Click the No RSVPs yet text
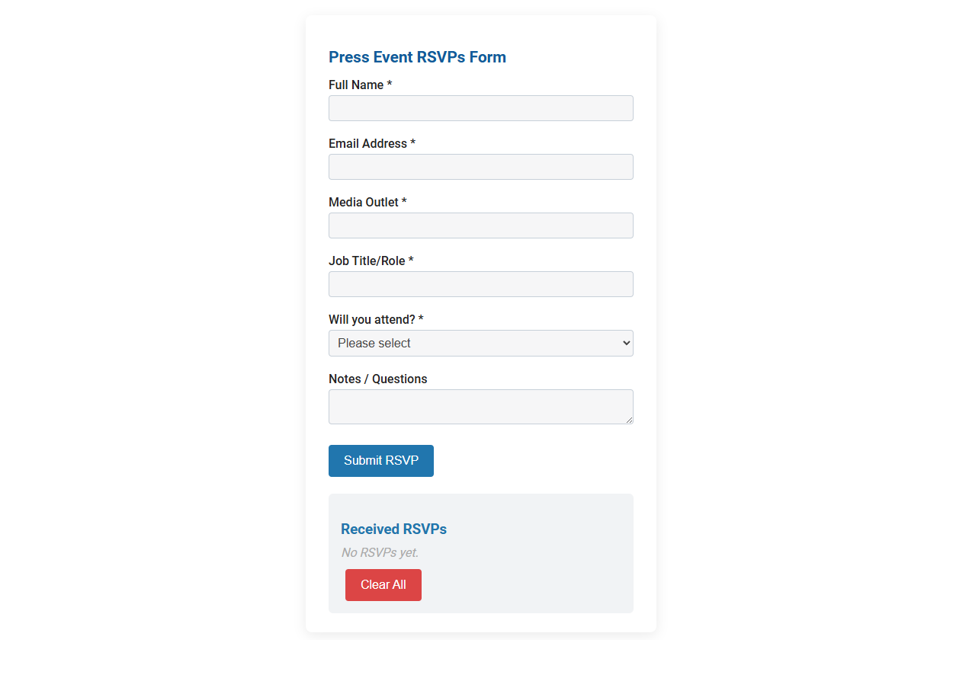 tap(380, 552)
